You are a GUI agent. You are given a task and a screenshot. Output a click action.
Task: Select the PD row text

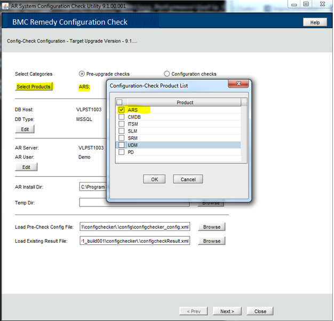click(131, 152)
